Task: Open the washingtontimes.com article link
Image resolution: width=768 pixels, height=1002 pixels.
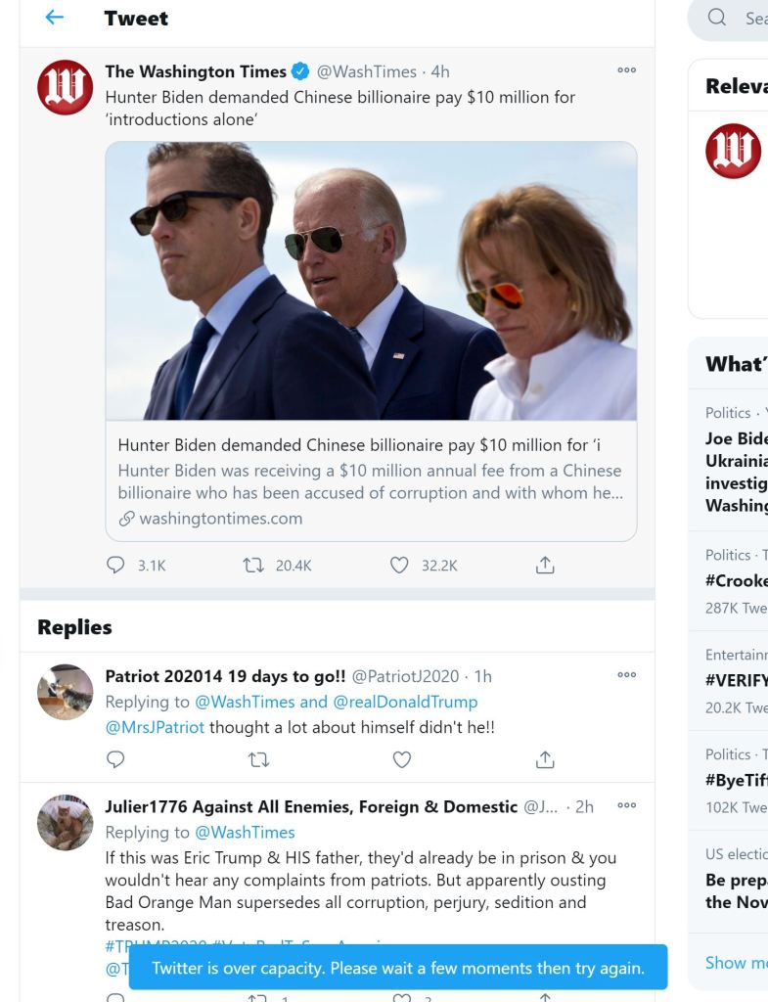Action: (220, 519)
